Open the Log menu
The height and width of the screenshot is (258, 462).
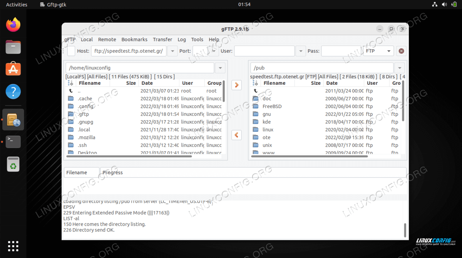point(182,40)
